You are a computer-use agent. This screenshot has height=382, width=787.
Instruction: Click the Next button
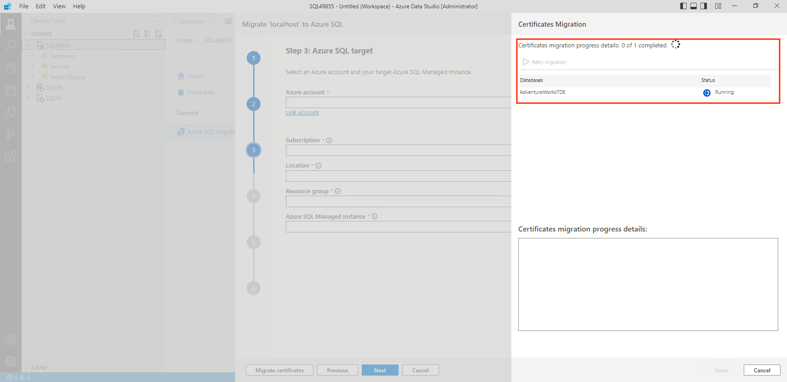tap(380, 370)
